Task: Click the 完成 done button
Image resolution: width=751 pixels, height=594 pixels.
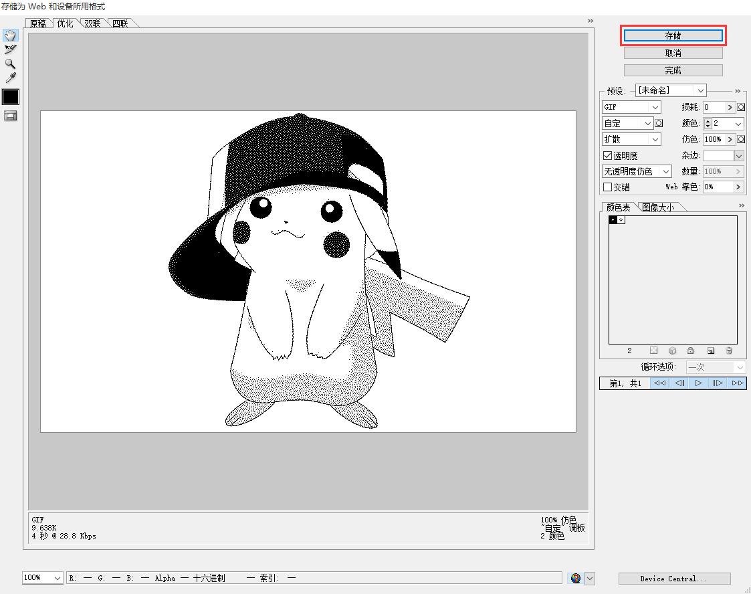Action: click(x=673, y=70)
